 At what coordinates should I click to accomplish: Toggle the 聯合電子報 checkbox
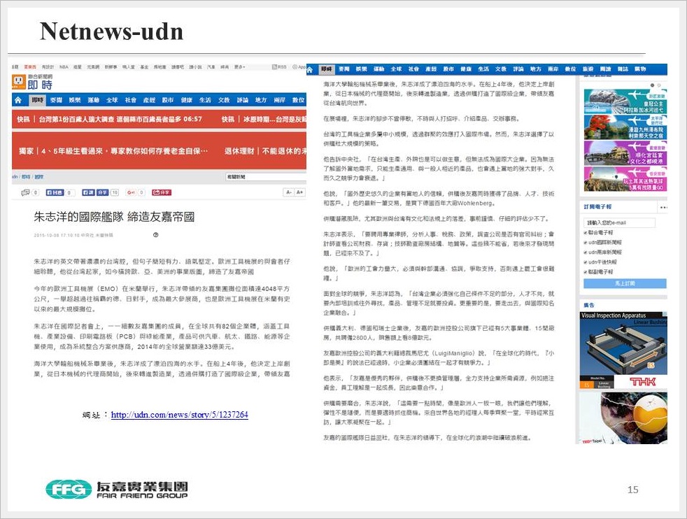585,232
